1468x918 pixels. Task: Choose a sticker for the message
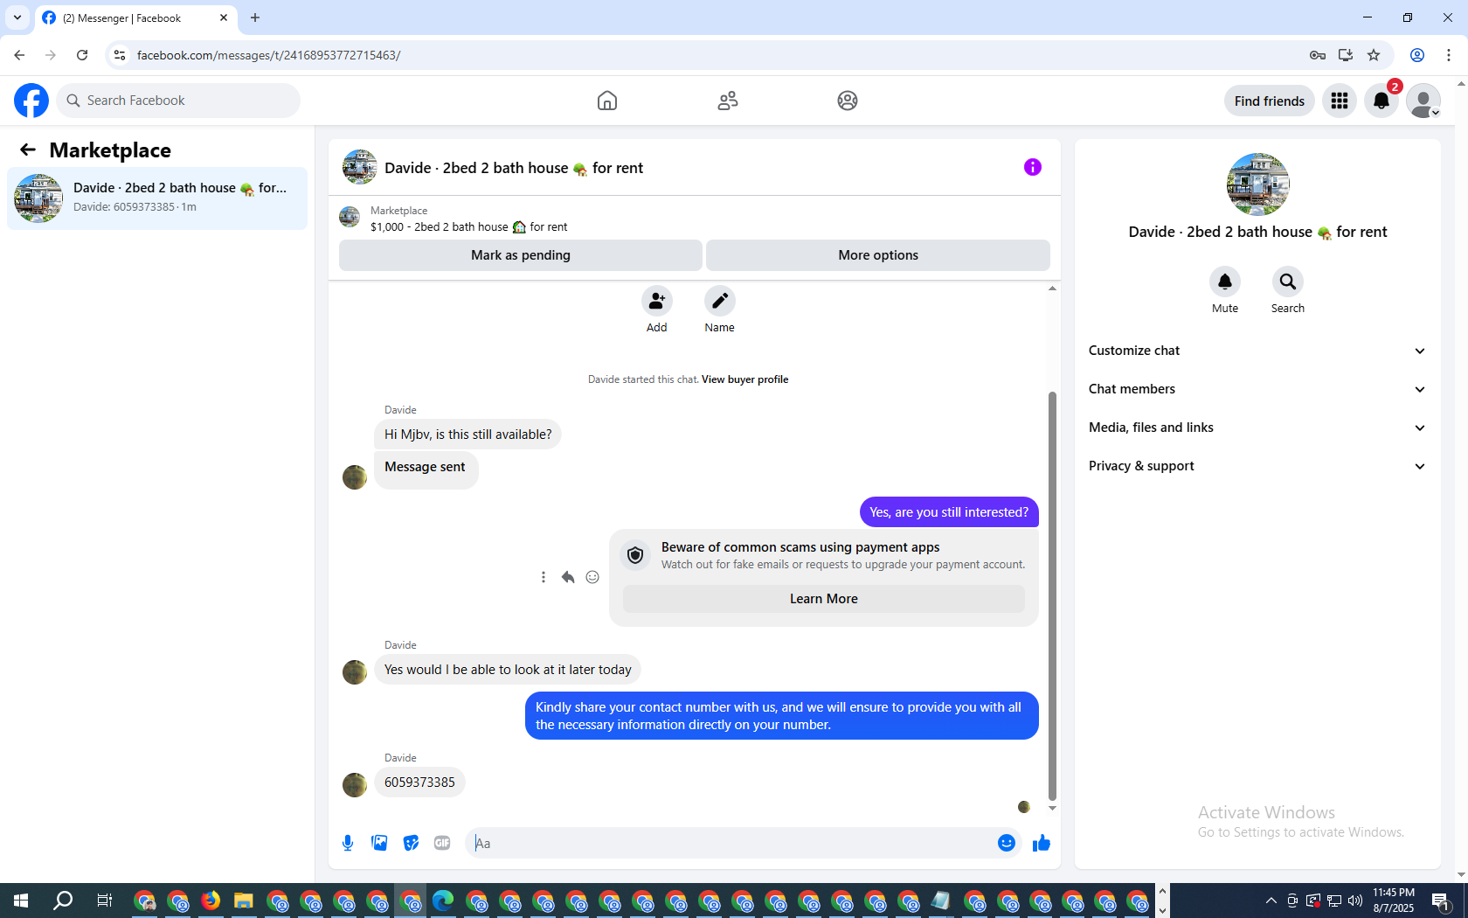click(x=411, y=843)
